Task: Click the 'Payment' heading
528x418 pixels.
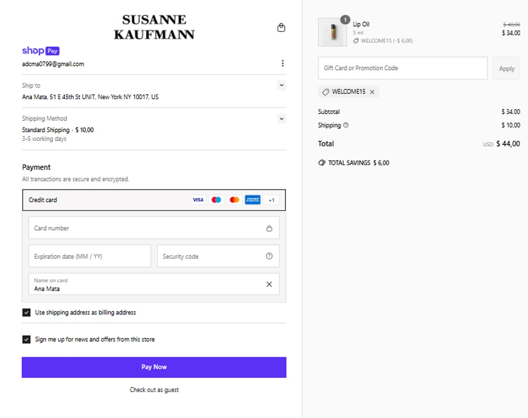Action: pos(36,167)
